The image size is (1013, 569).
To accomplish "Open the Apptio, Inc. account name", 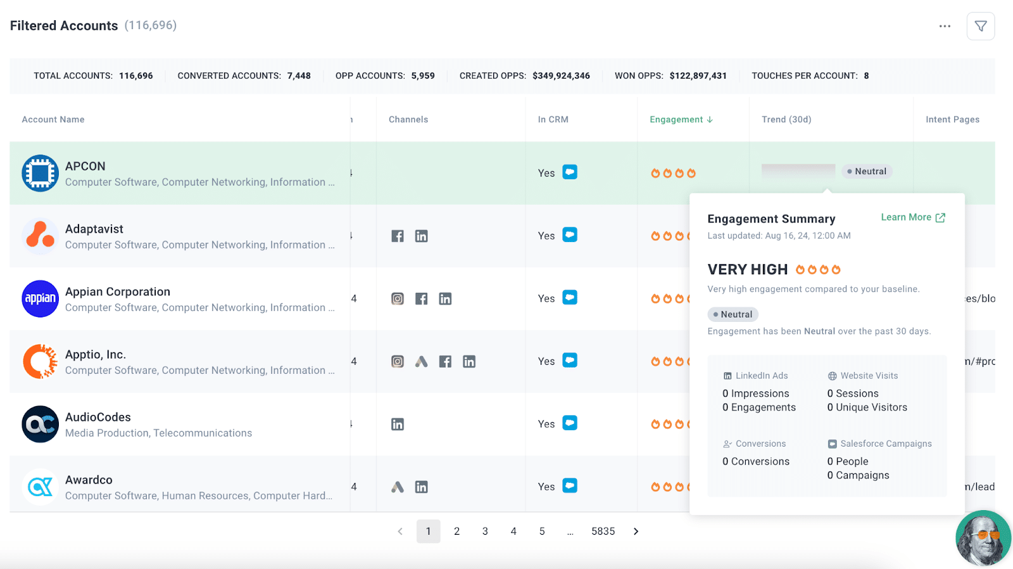I will [96, 354].
